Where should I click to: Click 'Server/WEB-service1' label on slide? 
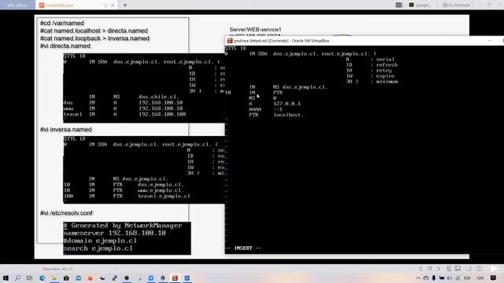255,30
